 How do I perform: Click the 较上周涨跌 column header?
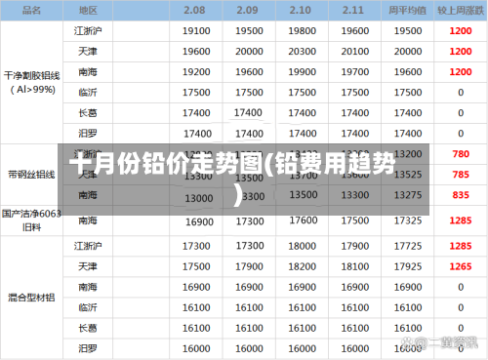461,11
